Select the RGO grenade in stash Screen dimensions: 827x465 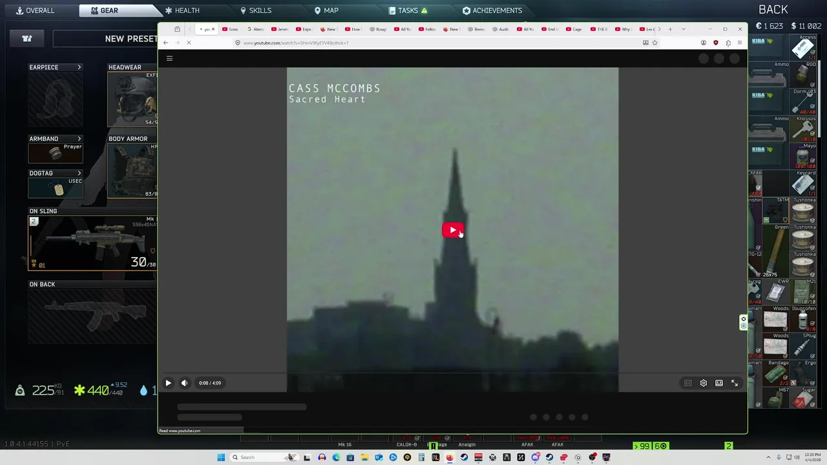[803, 75]
